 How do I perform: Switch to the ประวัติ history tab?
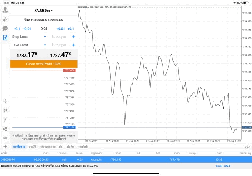coord(32,146)
